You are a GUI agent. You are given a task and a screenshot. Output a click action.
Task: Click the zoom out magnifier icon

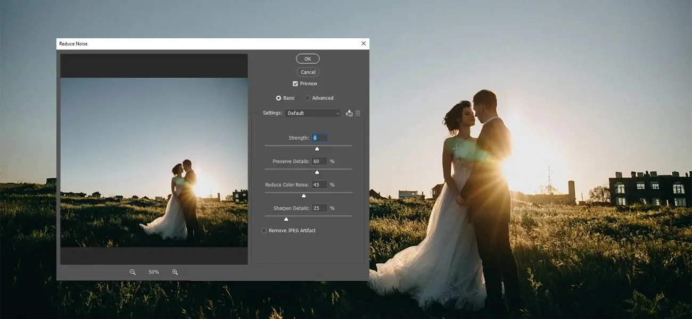[x=133, y=272]
